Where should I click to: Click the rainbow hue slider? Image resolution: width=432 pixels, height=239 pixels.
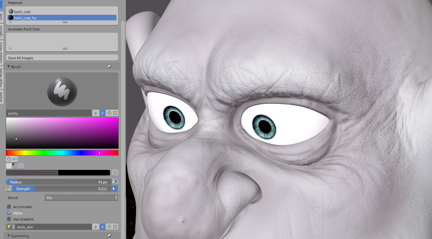coord(62,153)
